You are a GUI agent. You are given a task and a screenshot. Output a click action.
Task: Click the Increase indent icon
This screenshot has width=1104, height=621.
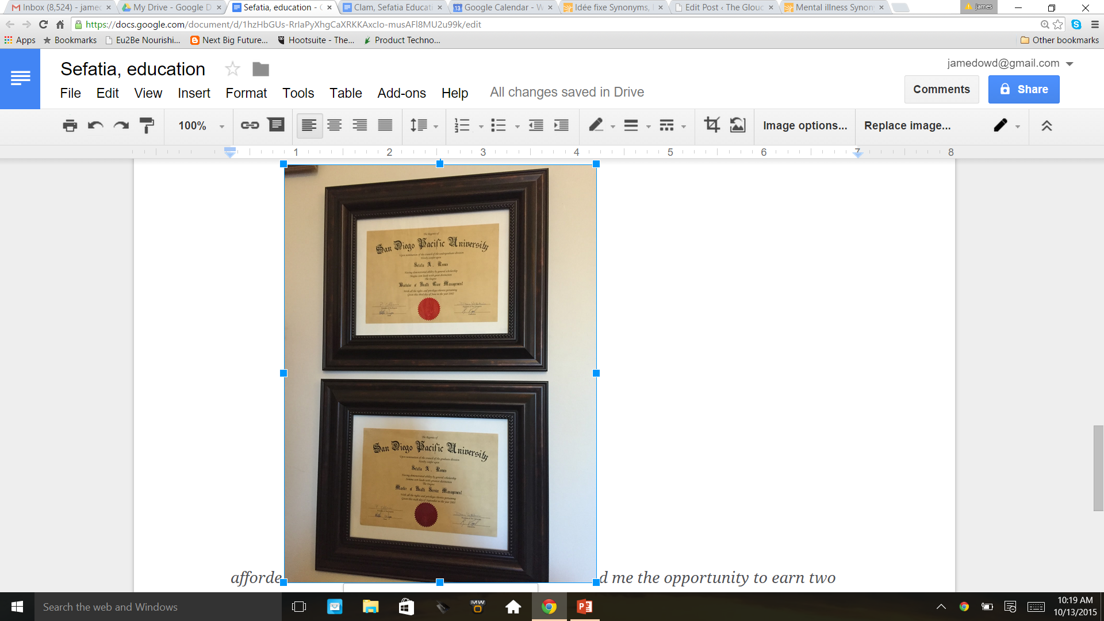coord(561,125)
